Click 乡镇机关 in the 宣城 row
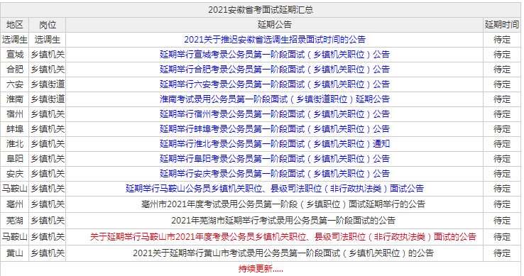 48,55
